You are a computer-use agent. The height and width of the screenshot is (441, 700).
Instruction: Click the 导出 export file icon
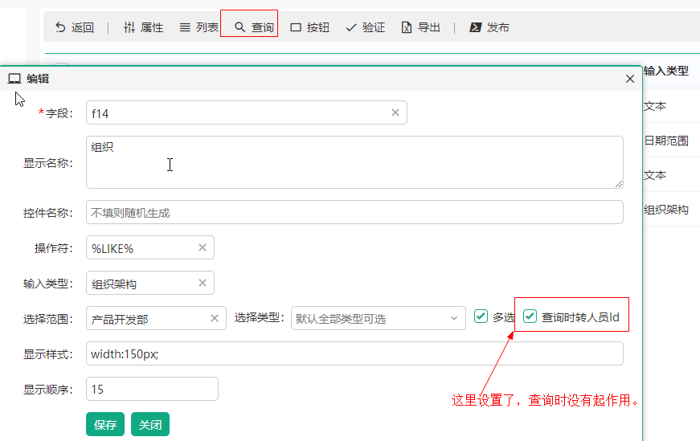click(x=406, y=27)
